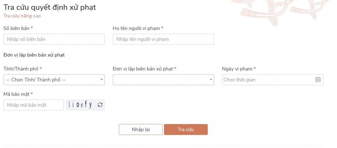Click the 'Tỉnh/Thành phố' field label
This screenshot has width=337, height=148.
(x=21, y=69)
